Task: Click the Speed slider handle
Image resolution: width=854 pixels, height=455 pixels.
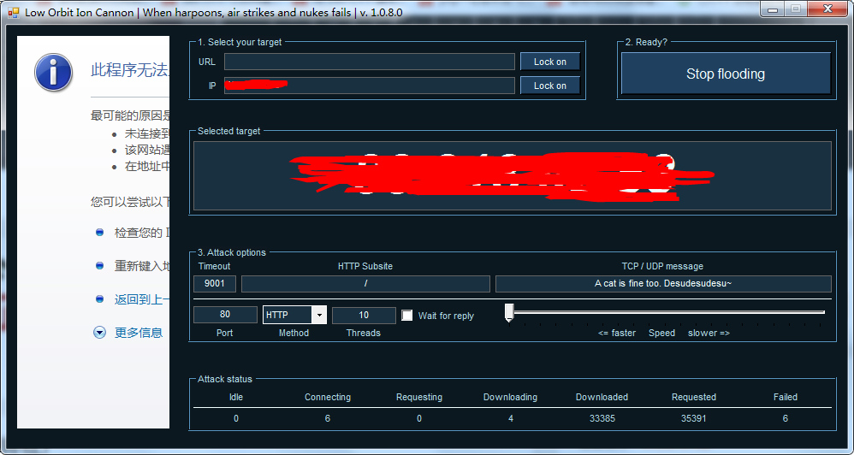Action: click(x=509, y=312)
